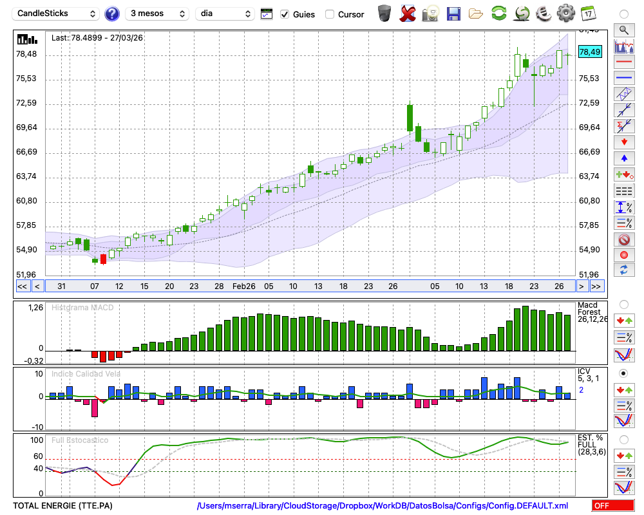Click the gear settings icon
Image resolution: width=644 pixels, height=515 pixels.
[x=565, y=14]
